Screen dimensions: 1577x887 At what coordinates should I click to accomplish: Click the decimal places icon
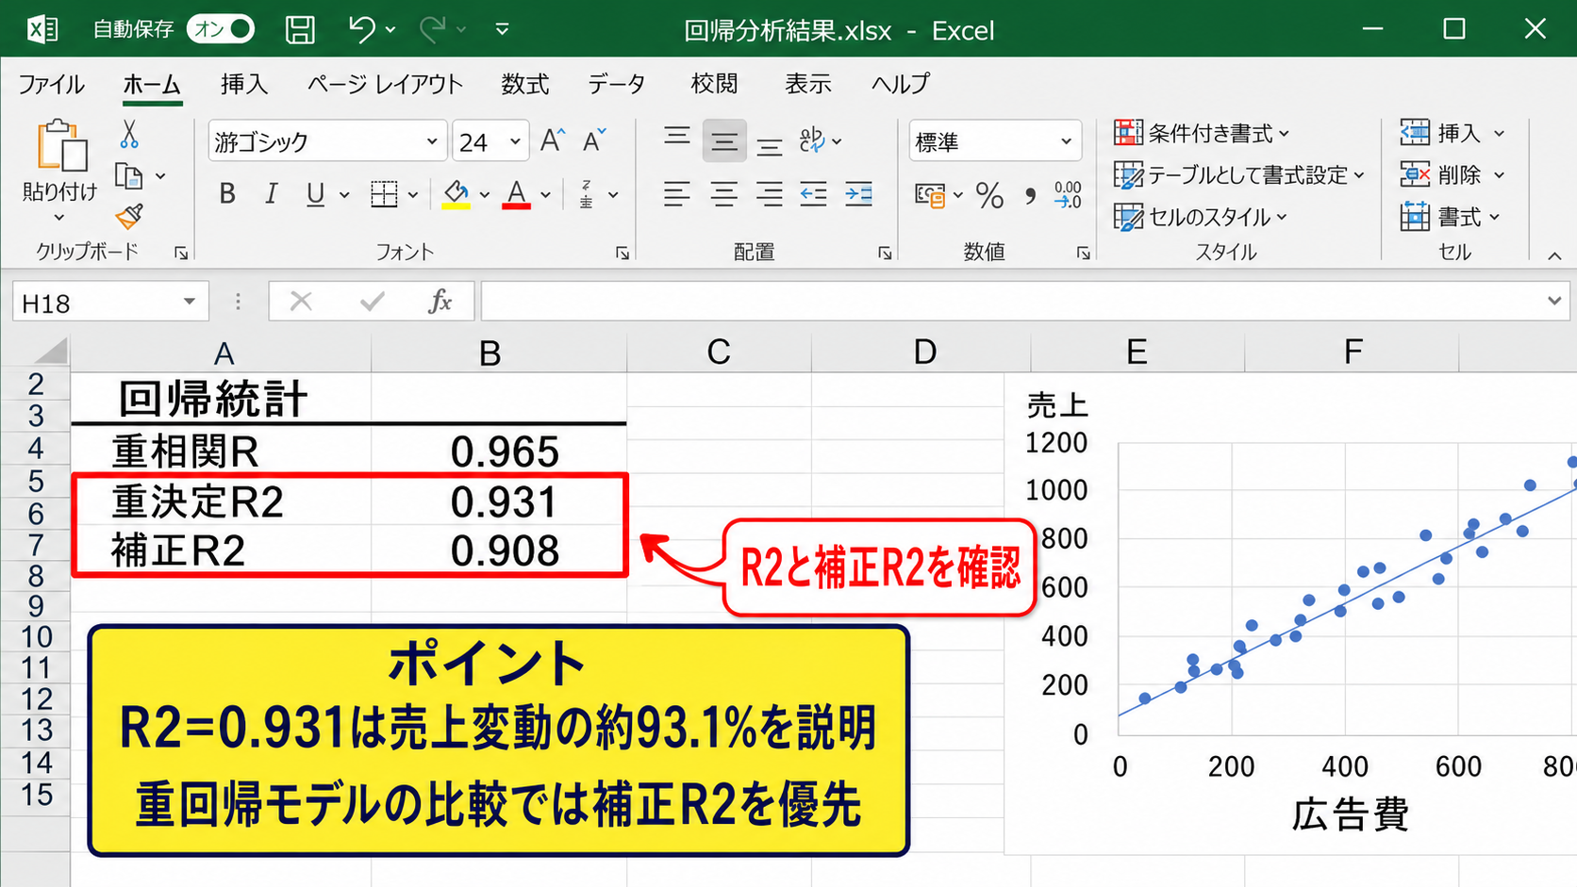pyautogui.click(x=1068, y=195)
